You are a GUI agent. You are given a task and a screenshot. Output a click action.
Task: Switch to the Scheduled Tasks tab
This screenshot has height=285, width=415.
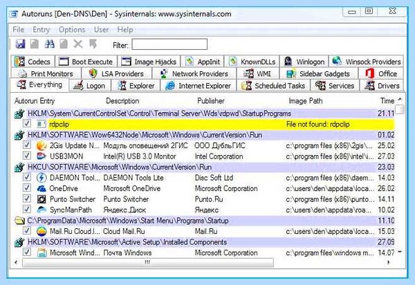tap(273, 86)
